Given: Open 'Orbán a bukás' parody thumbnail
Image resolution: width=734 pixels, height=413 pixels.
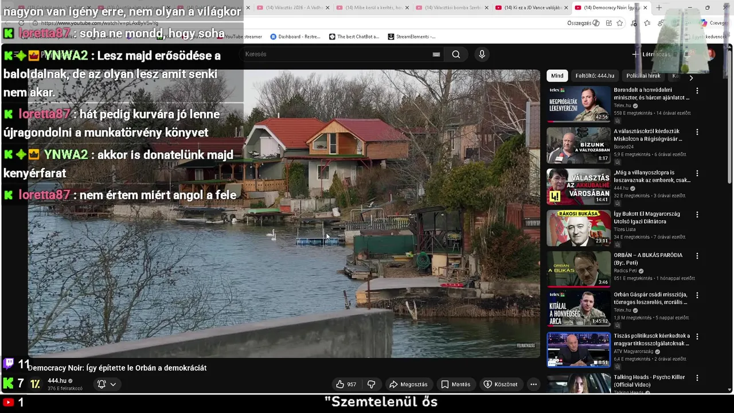Looking at the screenshot, I should [579, 269].
